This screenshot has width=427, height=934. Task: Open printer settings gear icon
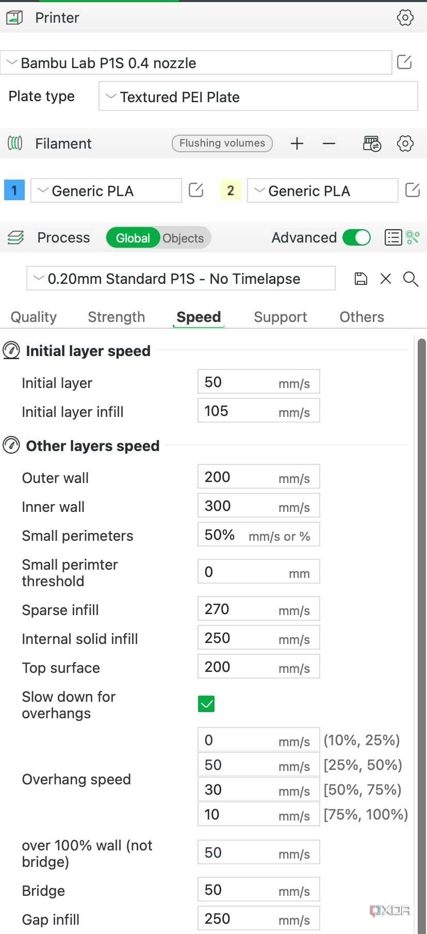[405, 18]
